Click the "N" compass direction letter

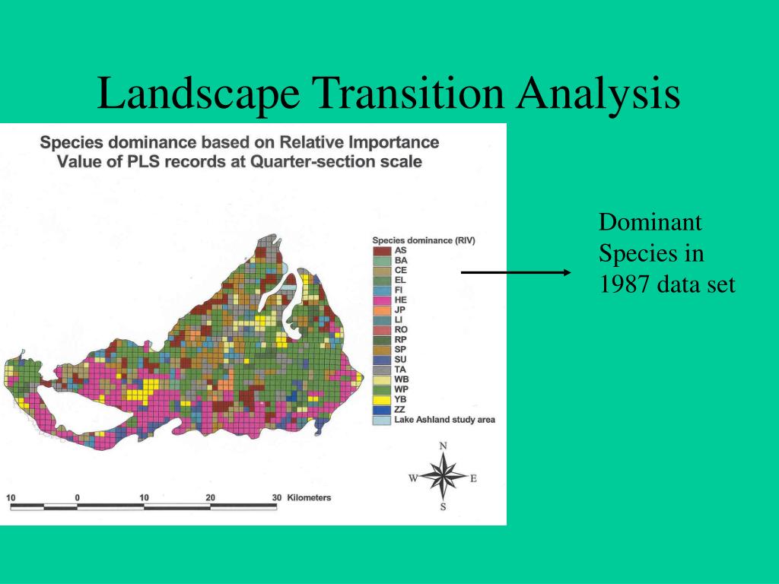click(x=444, y=446)
